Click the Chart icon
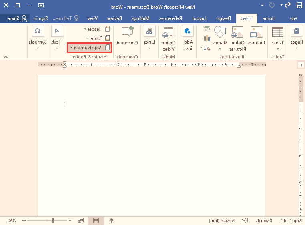This screenshot has width=305, height=225. (207, 38)
